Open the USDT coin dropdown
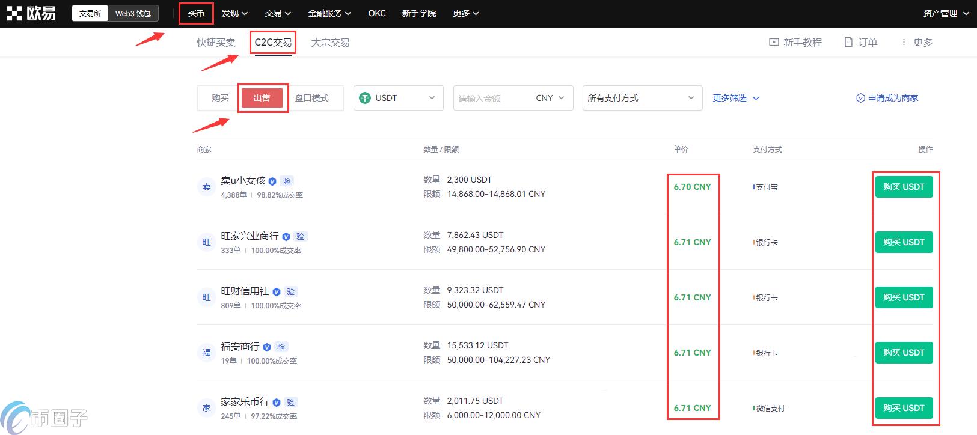977x435 pixels. coord(399,98)
